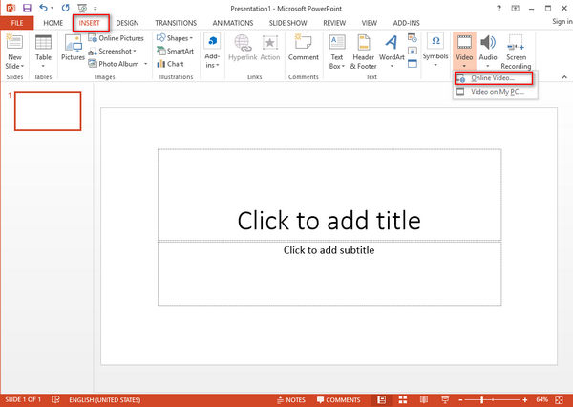573x407 pixels.
Task: Click the zoom out minus button
Action: tap(461, 400)
